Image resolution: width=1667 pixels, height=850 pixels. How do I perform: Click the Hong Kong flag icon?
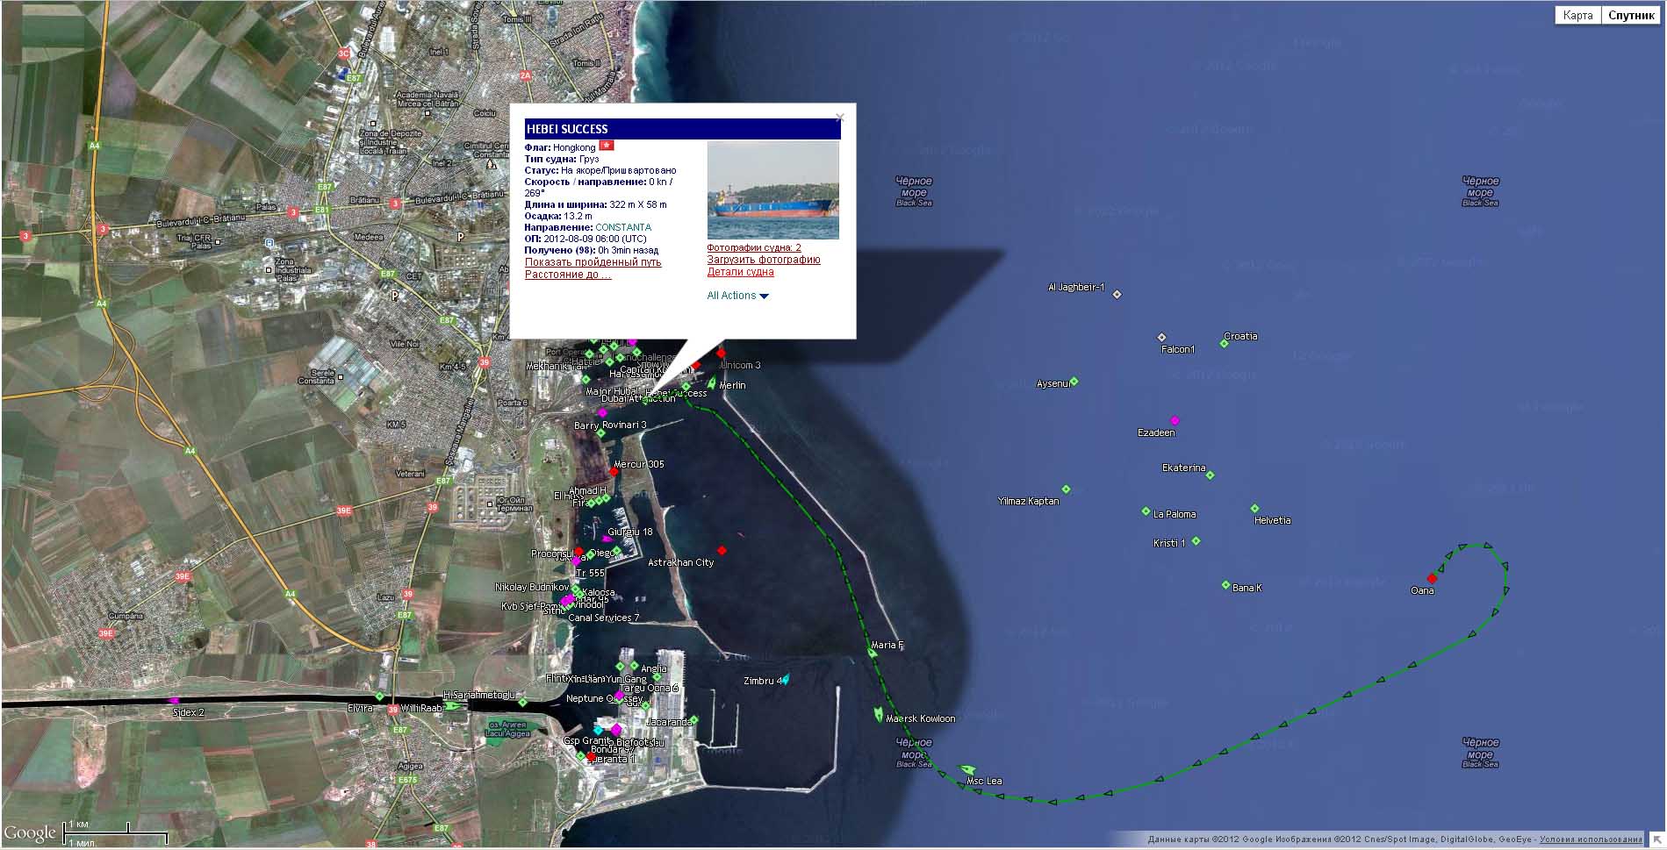point(607,146)
